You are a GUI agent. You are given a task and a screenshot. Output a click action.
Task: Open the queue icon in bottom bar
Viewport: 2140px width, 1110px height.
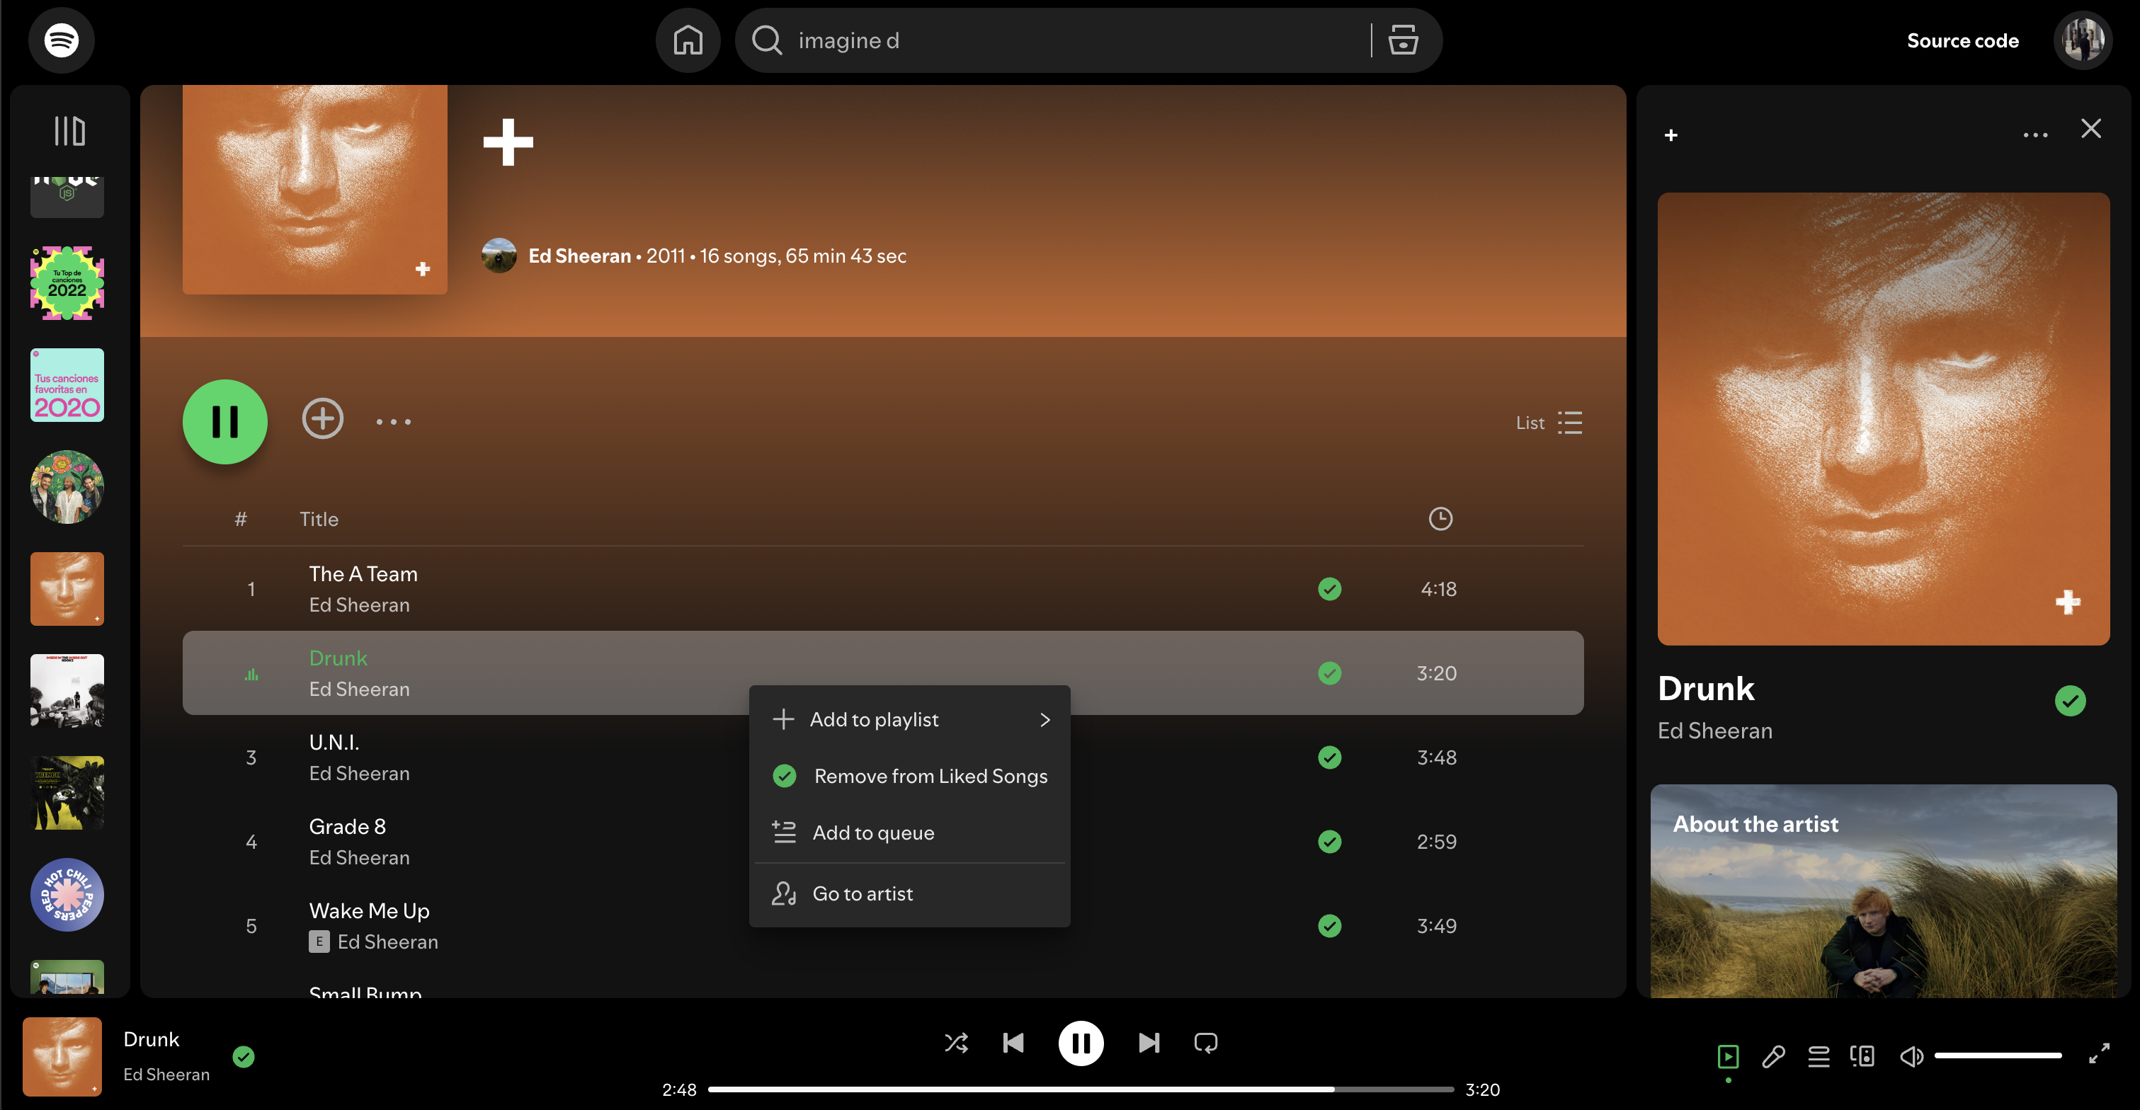click(x=1819, y=1056)
